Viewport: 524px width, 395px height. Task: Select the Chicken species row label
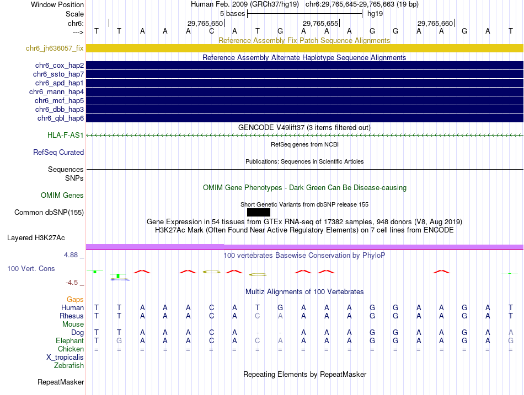click(71, 349)
